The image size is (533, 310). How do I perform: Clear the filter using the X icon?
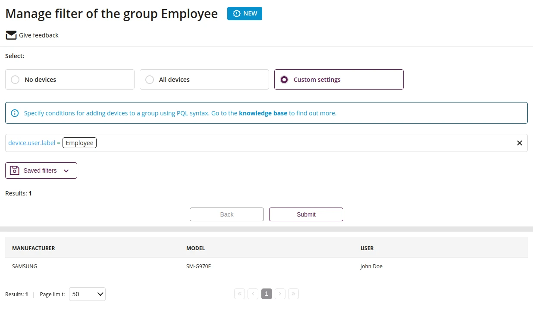click(520, 143)
